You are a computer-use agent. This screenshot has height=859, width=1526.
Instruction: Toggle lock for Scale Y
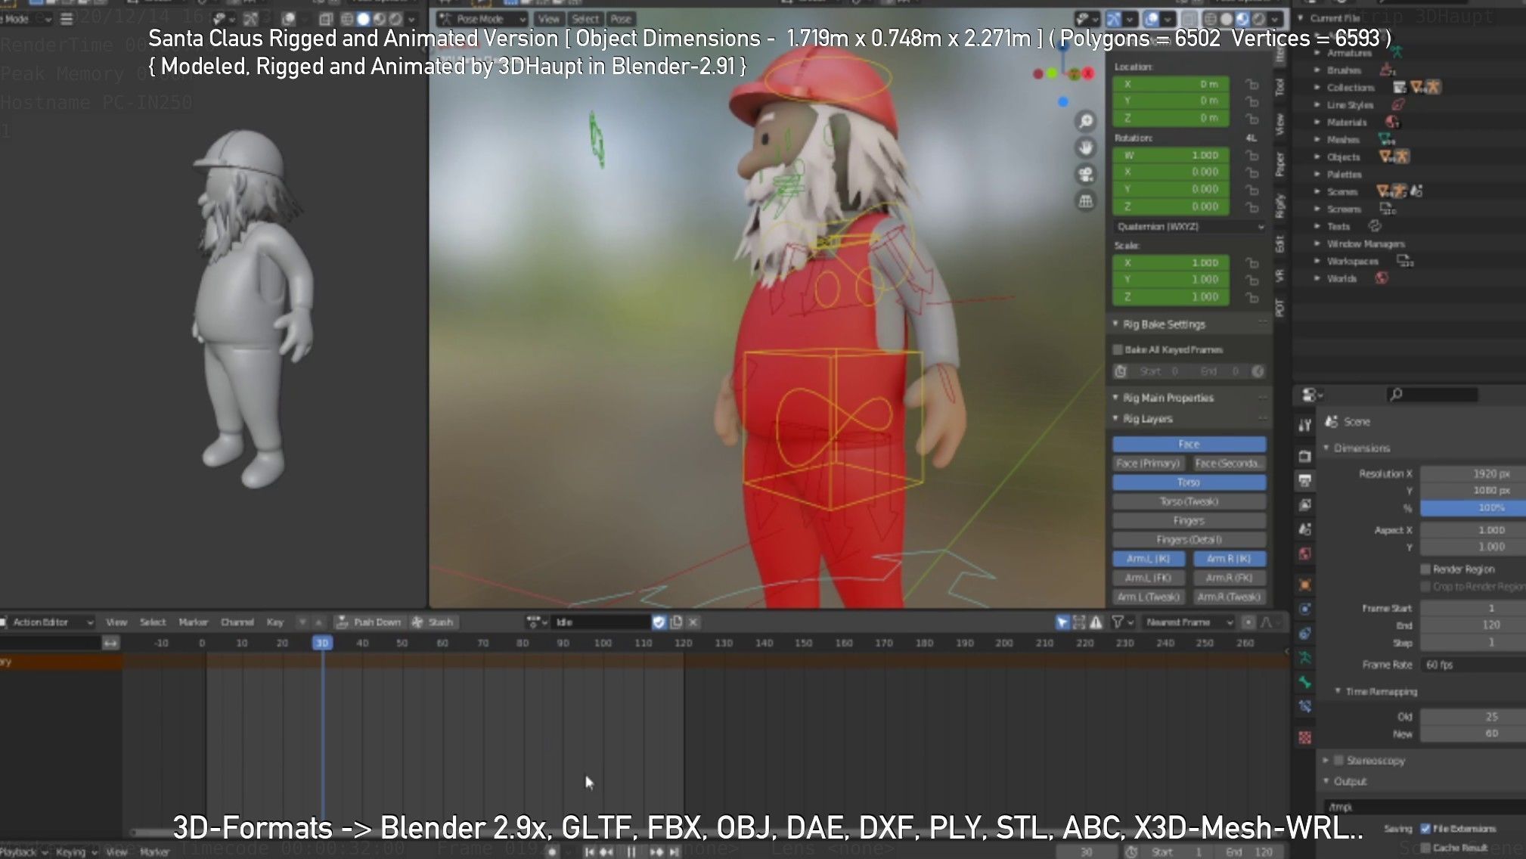(1252, 280)
